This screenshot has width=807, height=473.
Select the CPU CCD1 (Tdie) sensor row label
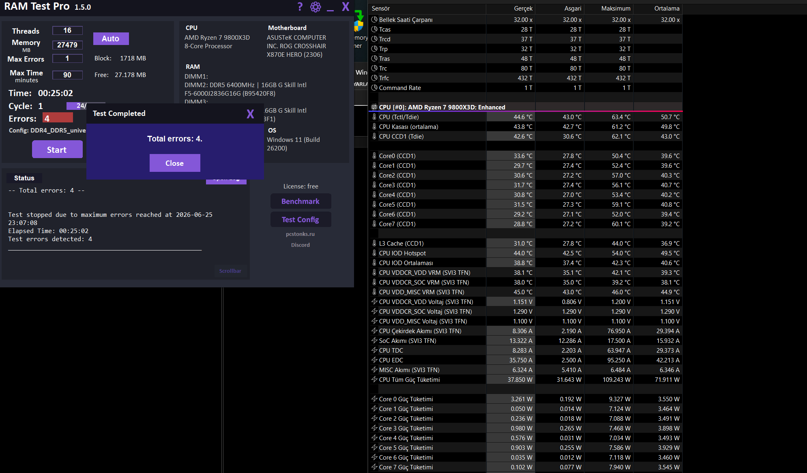401,136
